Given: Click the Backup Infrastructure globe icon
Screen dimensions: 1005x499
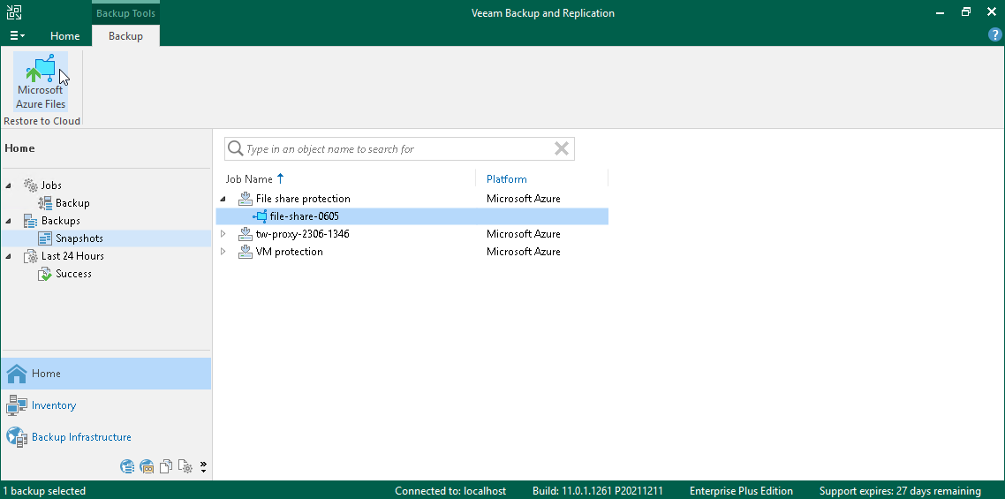Looking at the screenshot, I should pos(16,437).
